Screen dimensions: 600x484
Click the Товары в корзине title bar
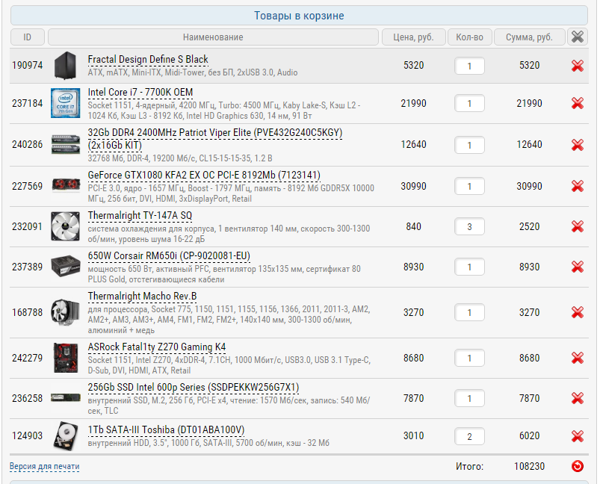[299, 16]
